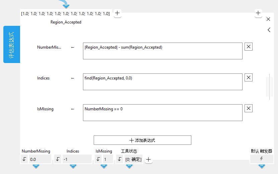The image size is (278, 174).
Task: Click the 添加表达式 button
Action: coord(143,140)
